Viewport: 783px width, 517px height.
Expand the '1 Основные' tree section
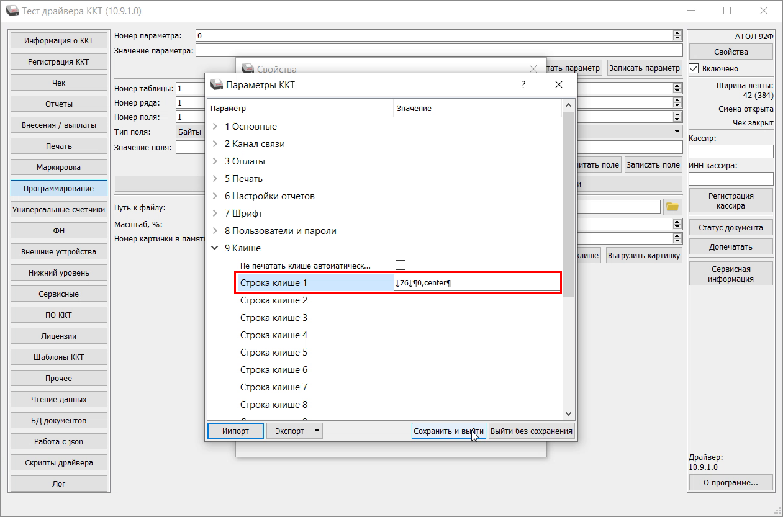[215, 127]
